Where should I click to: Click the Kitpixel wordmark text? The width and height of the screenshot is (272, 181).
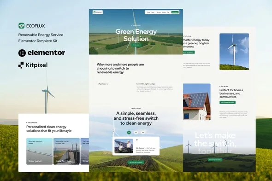click(36, 65)
